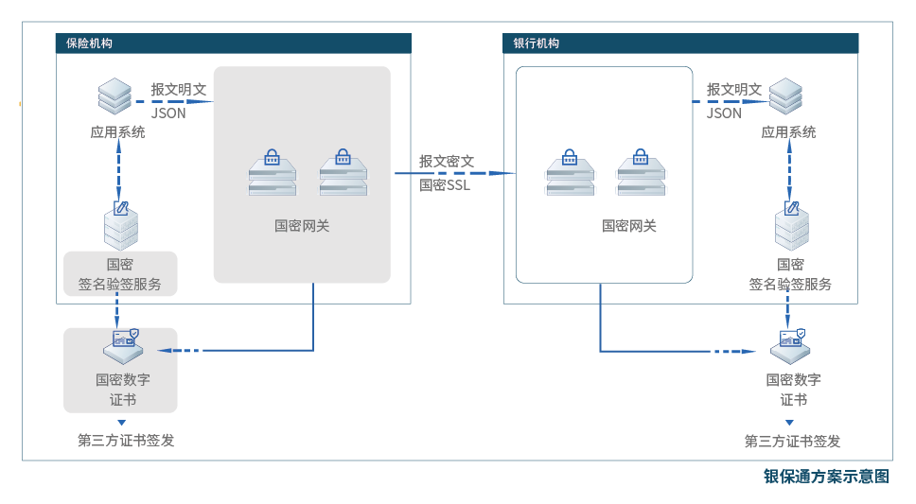
Task: Click the left 国密网关 server in 银行机构
Action: pos(571,172)
